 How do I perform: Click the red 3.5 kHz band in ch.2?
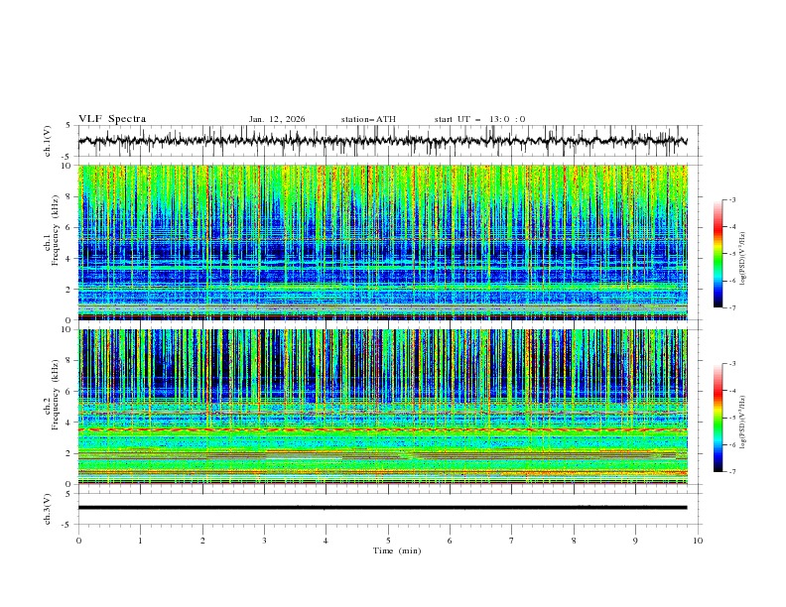[x=382, y=429]
